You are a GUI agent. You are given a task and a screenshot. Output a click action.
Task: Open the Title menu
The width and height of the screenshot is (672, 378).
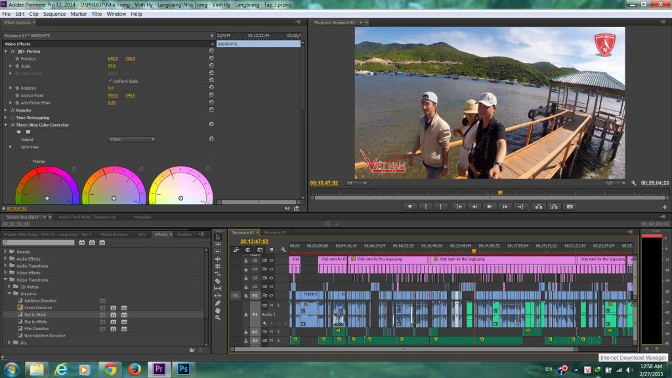tap(96, 14)
